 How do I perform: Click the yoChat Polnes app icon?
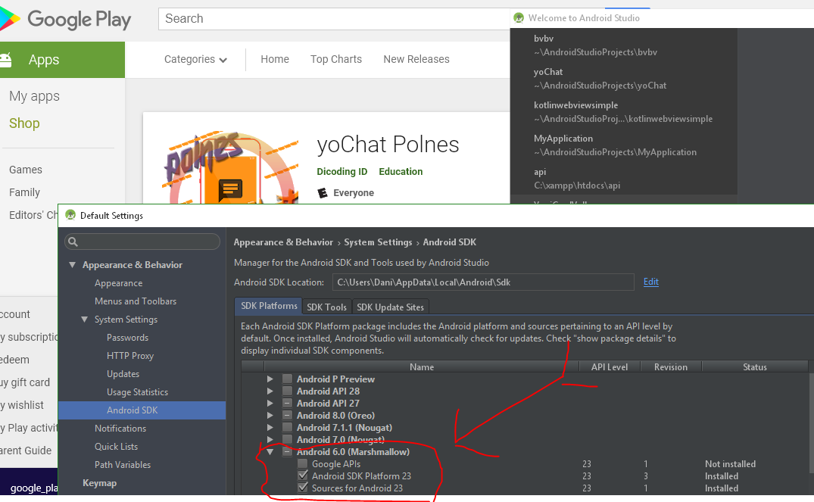pos(232,167)
